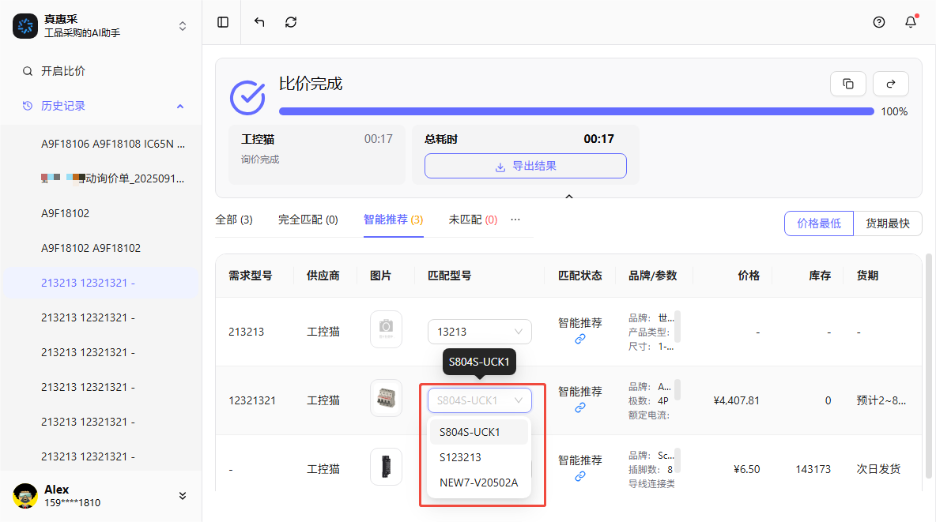Open the help question mark icon
This screenshot has width=936, height=522.
click(878, 22)
